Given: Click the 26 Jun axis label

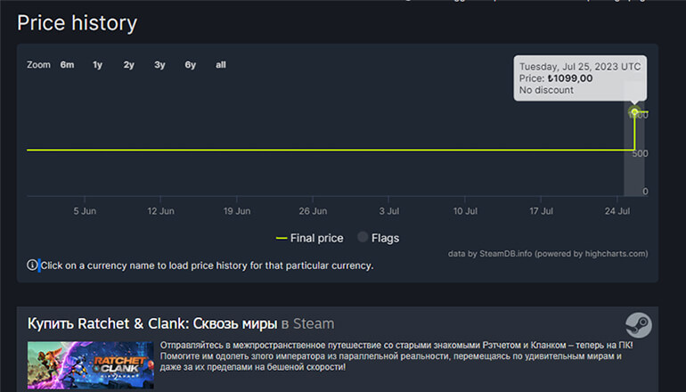Looking at the screenshot, I should pyautogui.click(x=313, y=211).
